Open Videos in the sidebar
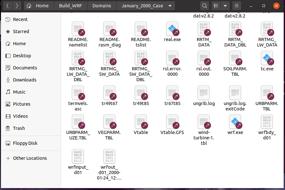This screenshot has width=285, height=190. 31,116
